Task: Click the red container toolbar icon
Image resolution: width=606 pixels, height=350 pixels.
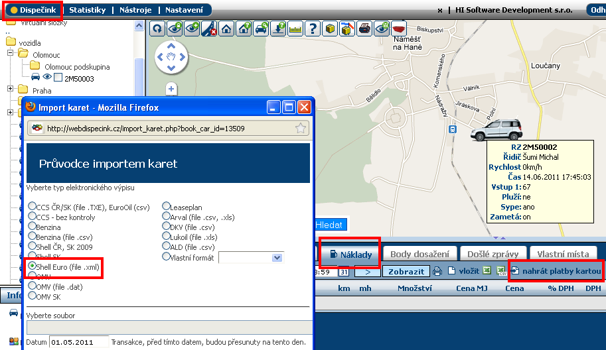Action: pos(399,29)
